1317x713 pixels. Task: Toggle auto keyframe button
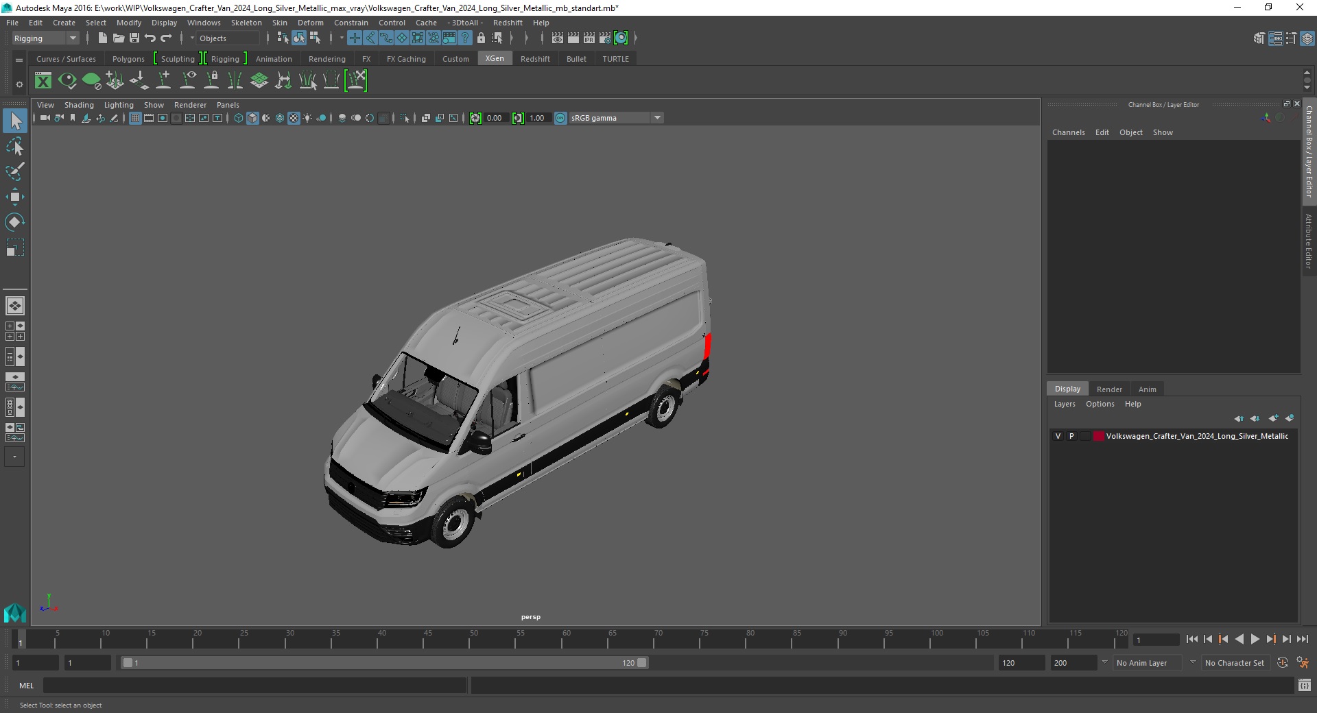pos(1282,663)
